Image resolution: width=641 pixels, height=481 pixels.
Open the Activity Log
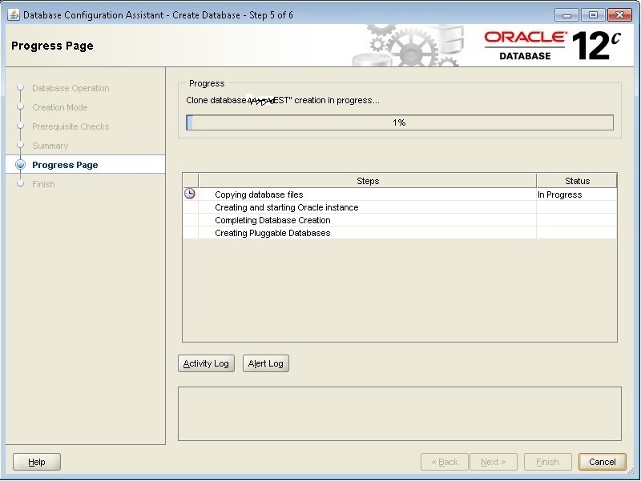click(206, 363)
